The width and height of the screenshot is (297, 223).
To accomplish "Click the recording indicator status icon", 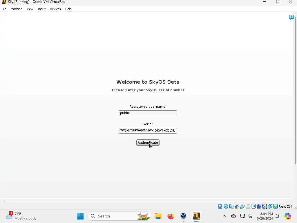I will (x=259, y=206).
